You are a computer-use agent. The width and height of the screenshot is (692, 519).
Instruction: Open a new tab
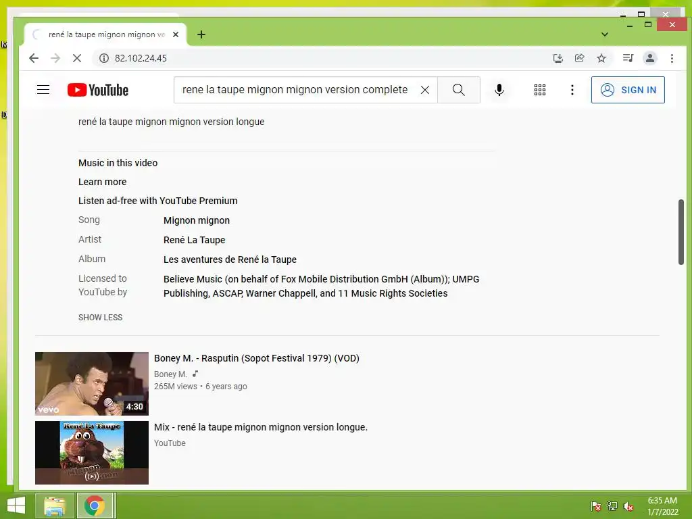click(201, 34)
